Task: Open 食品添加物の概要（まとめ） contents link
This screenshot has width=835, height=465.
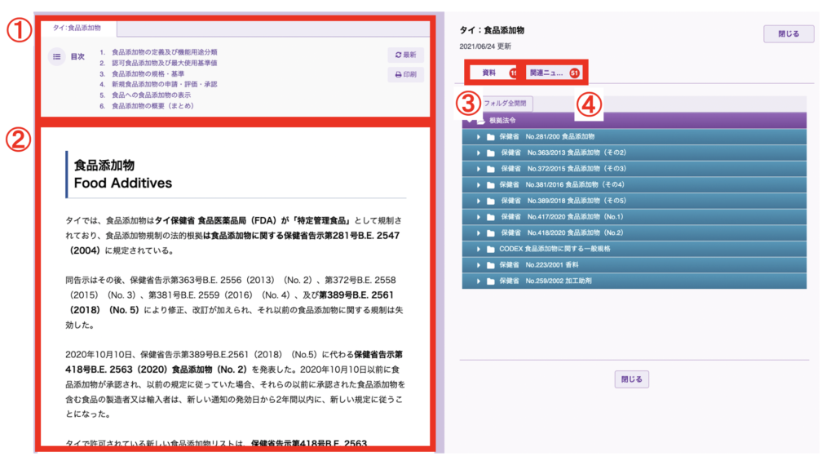Action: tap(152, 106)
